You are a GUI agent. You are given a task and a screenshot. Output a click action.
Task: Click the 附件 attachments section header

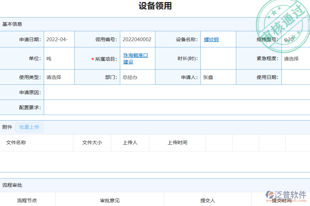click(x=7, y=127)
